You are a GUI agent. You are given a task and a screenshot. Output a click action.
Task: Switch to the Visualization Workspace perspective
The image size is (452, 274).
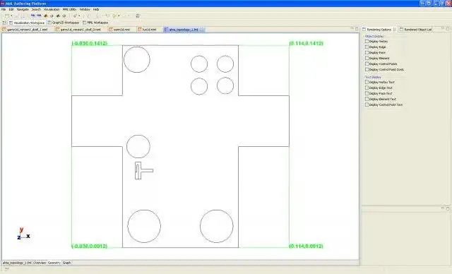27,23
